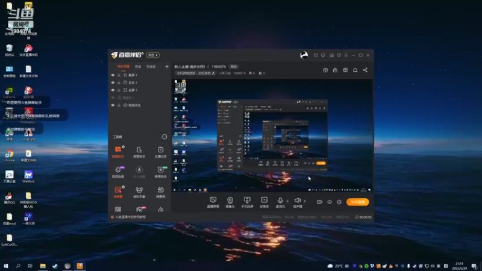Toggle visibility of 截屏 1 source

[x=113, y=75]
